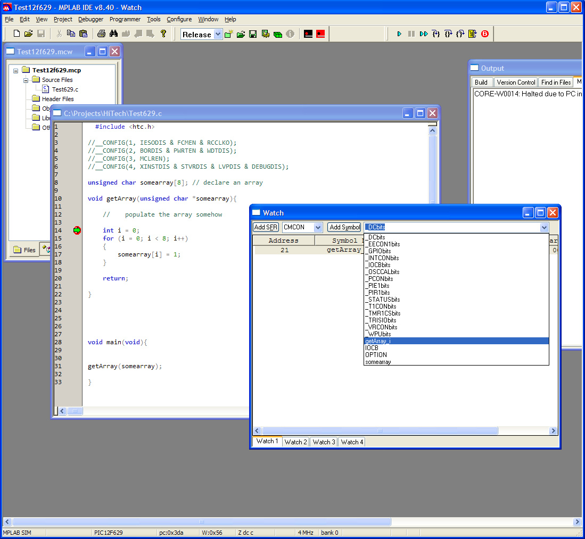
Task: Click address cell 21 in Watch table
Action: pyautogui.click(x=285, y=250)
